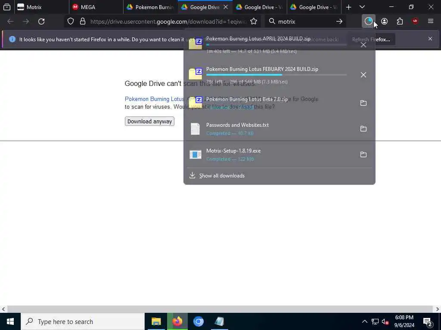441x330 pixels.
Task: Click the FEBUARY build download progress bar
Action: pos(276,75)
